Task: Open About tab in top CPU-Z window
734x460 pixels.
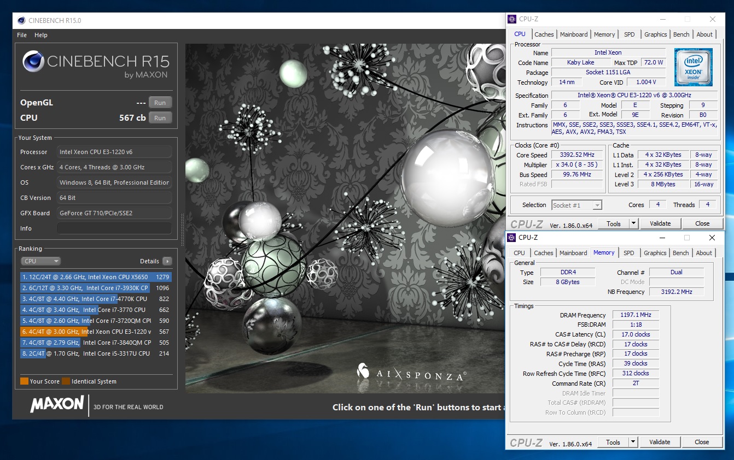Action: pyautogui.click(x=704, y=34)
